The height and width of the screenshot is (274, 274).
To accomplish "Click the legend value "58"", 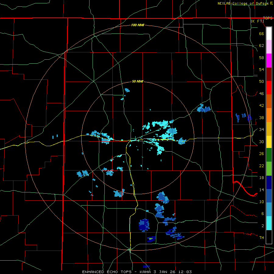I will (x=262, y=58).
